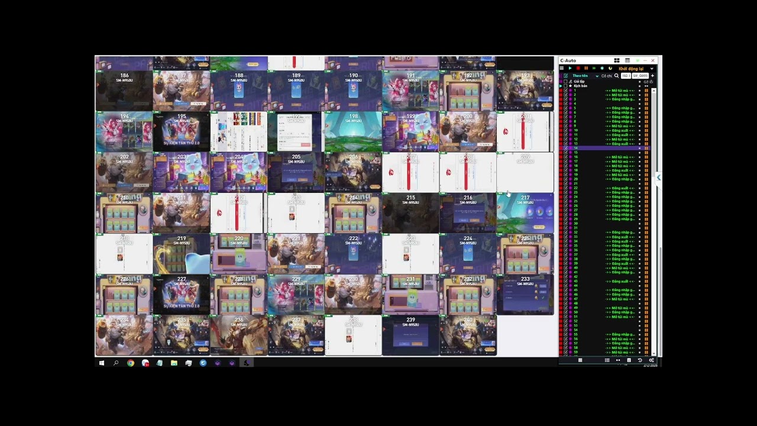The height and width of the screenshot is (426, 757).
Task: Uncheck the checkbox for device row 40
Action: [x=565, y=268]
